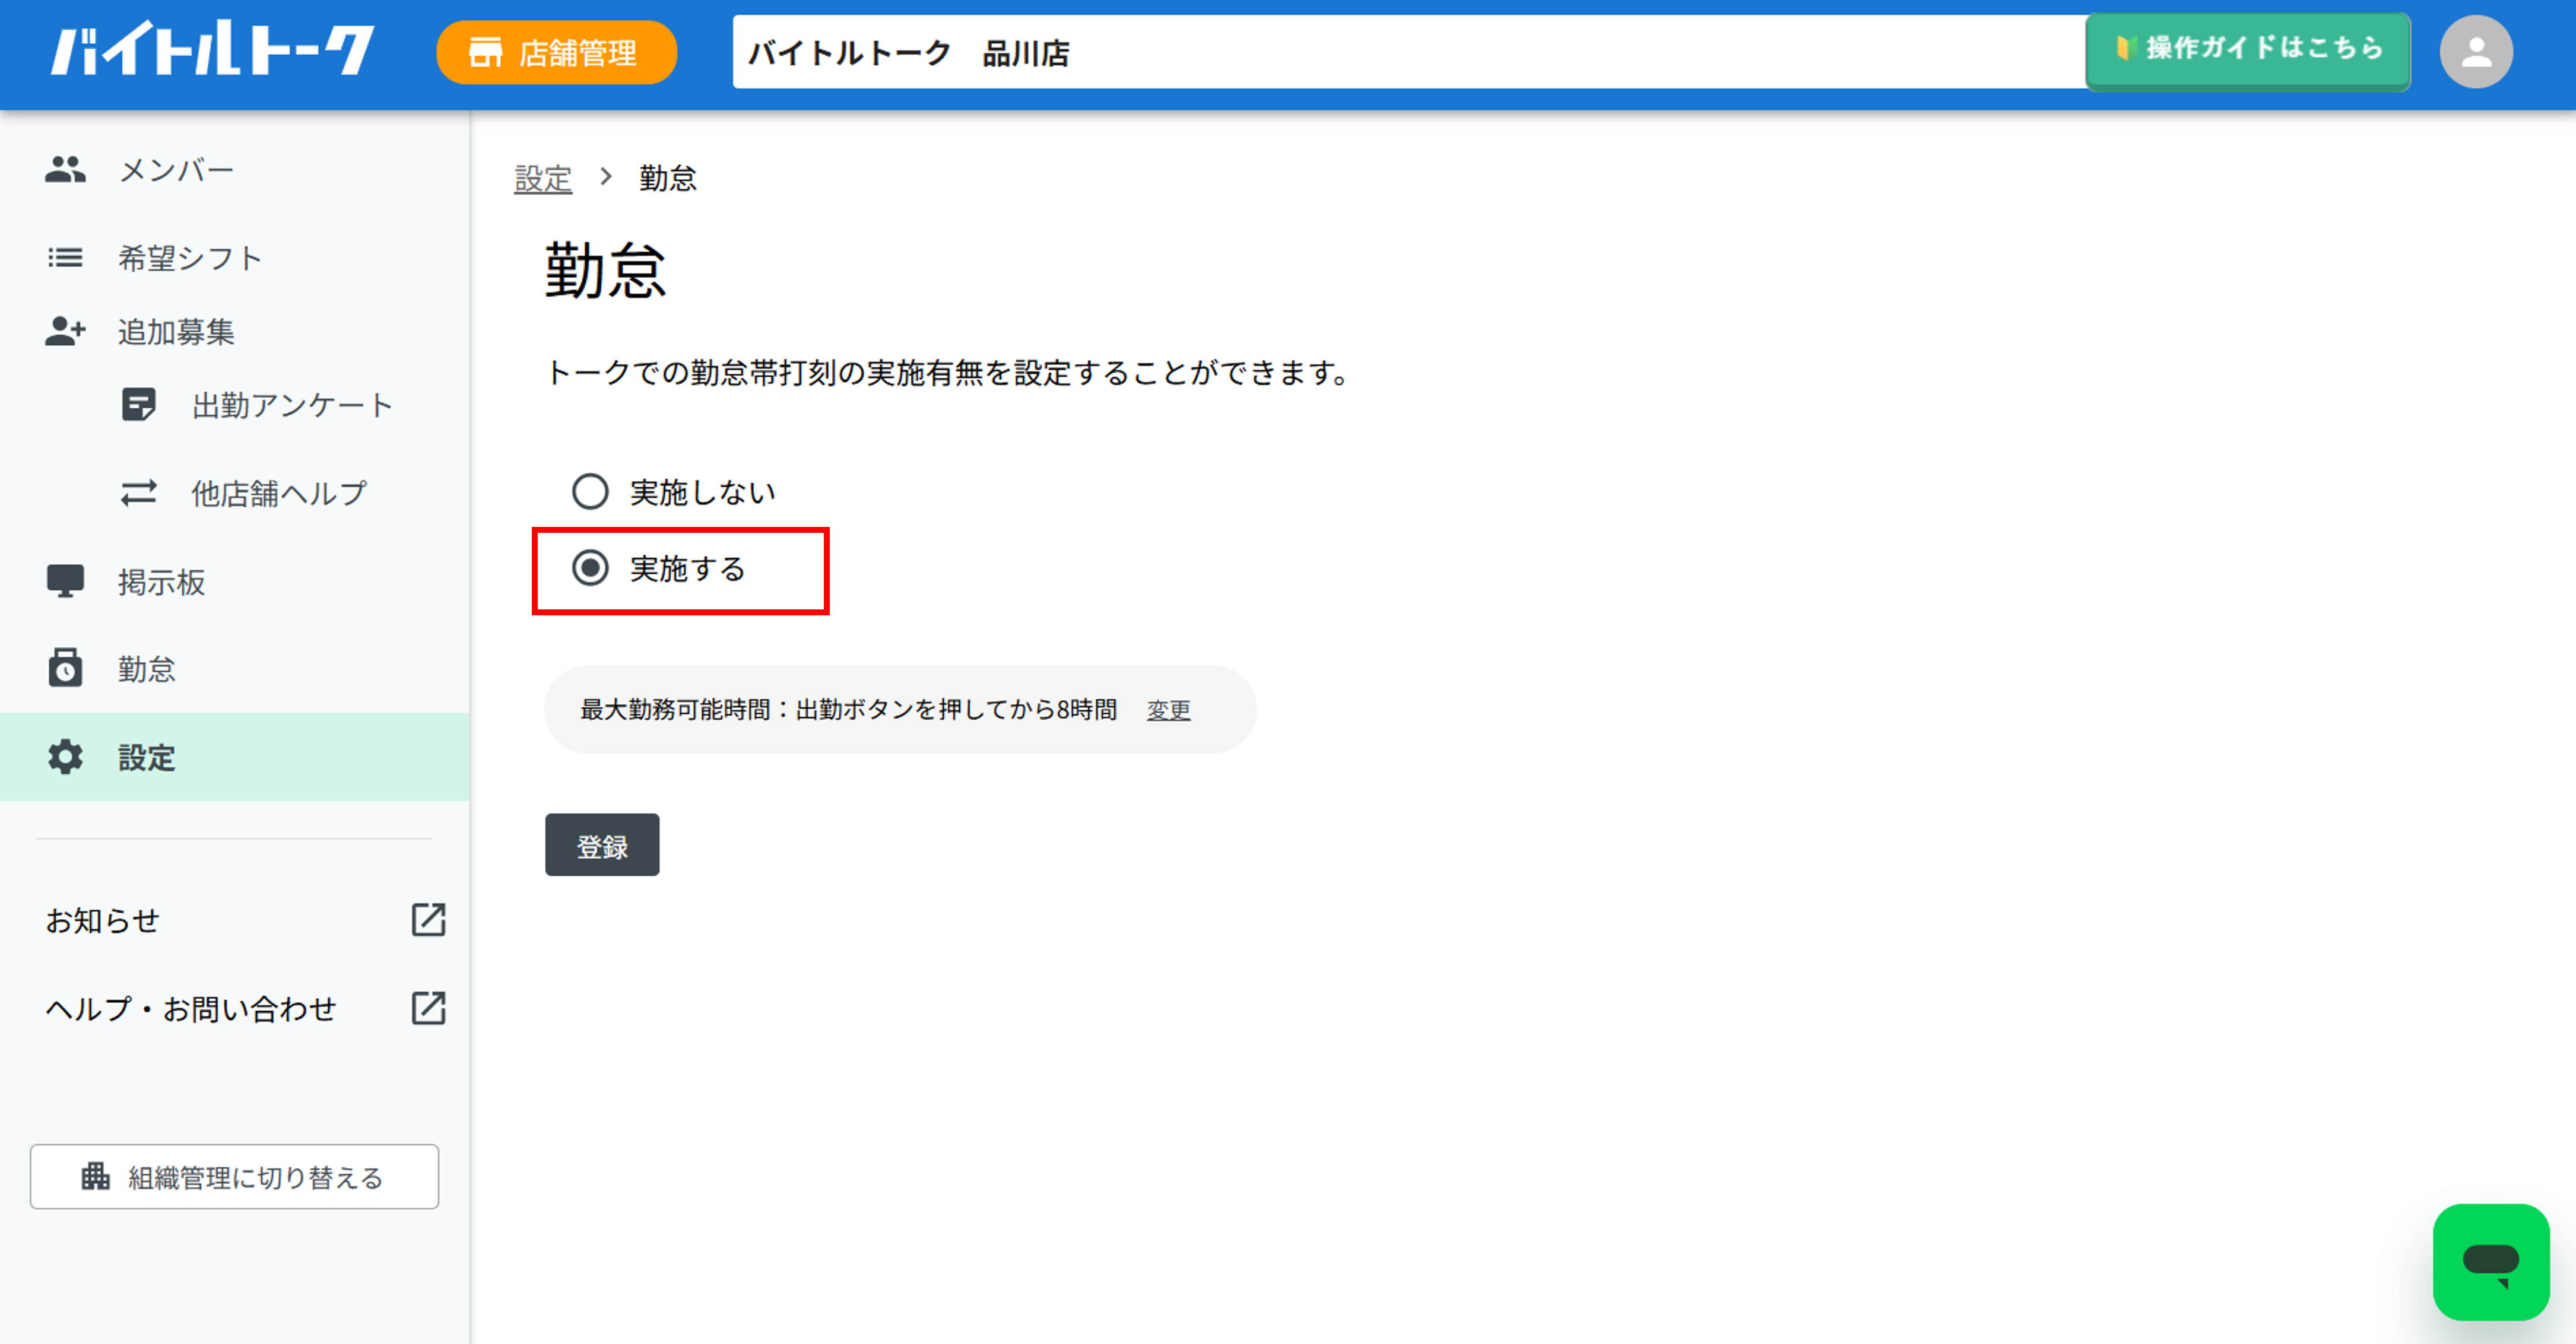Click the 実施する label text
Screen dimensions: 2576x1344
(687, 568)
